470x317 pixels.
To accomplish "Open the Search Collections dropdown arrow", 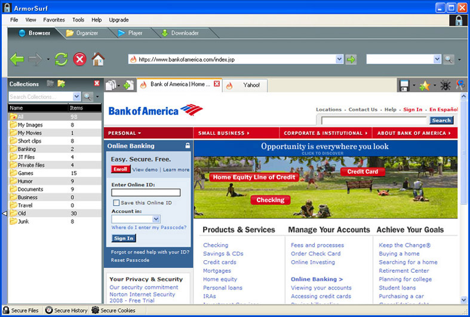I will (76, 97).
